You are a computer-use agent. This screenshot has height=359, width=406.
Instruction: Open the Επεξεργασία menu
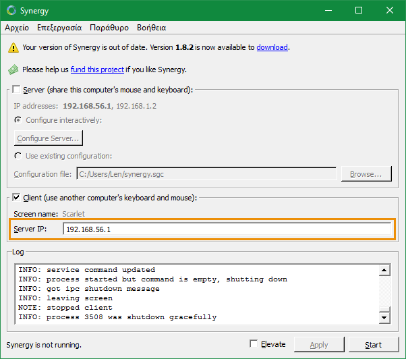coord(59,28)
